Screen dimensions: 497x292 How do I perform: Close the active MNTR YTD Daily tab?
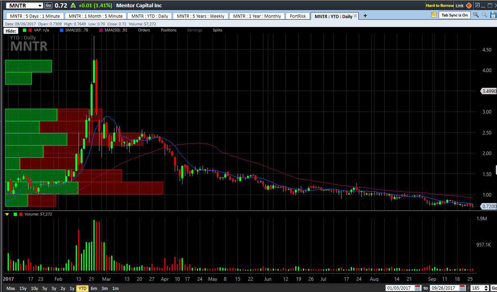tap(355, 16)
